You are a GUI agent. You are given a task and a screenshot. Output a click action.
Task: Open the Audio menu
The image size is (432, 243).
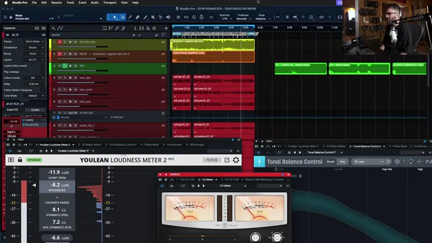pyautogui.click(x=94, y=3)
